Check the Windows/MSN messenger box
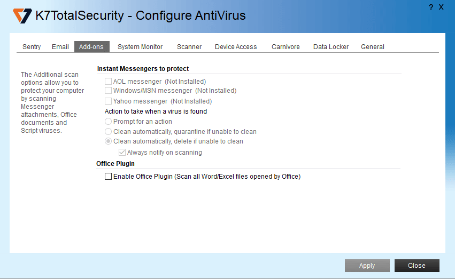Viewport: 455px width, 279px height. pos(109,91)
